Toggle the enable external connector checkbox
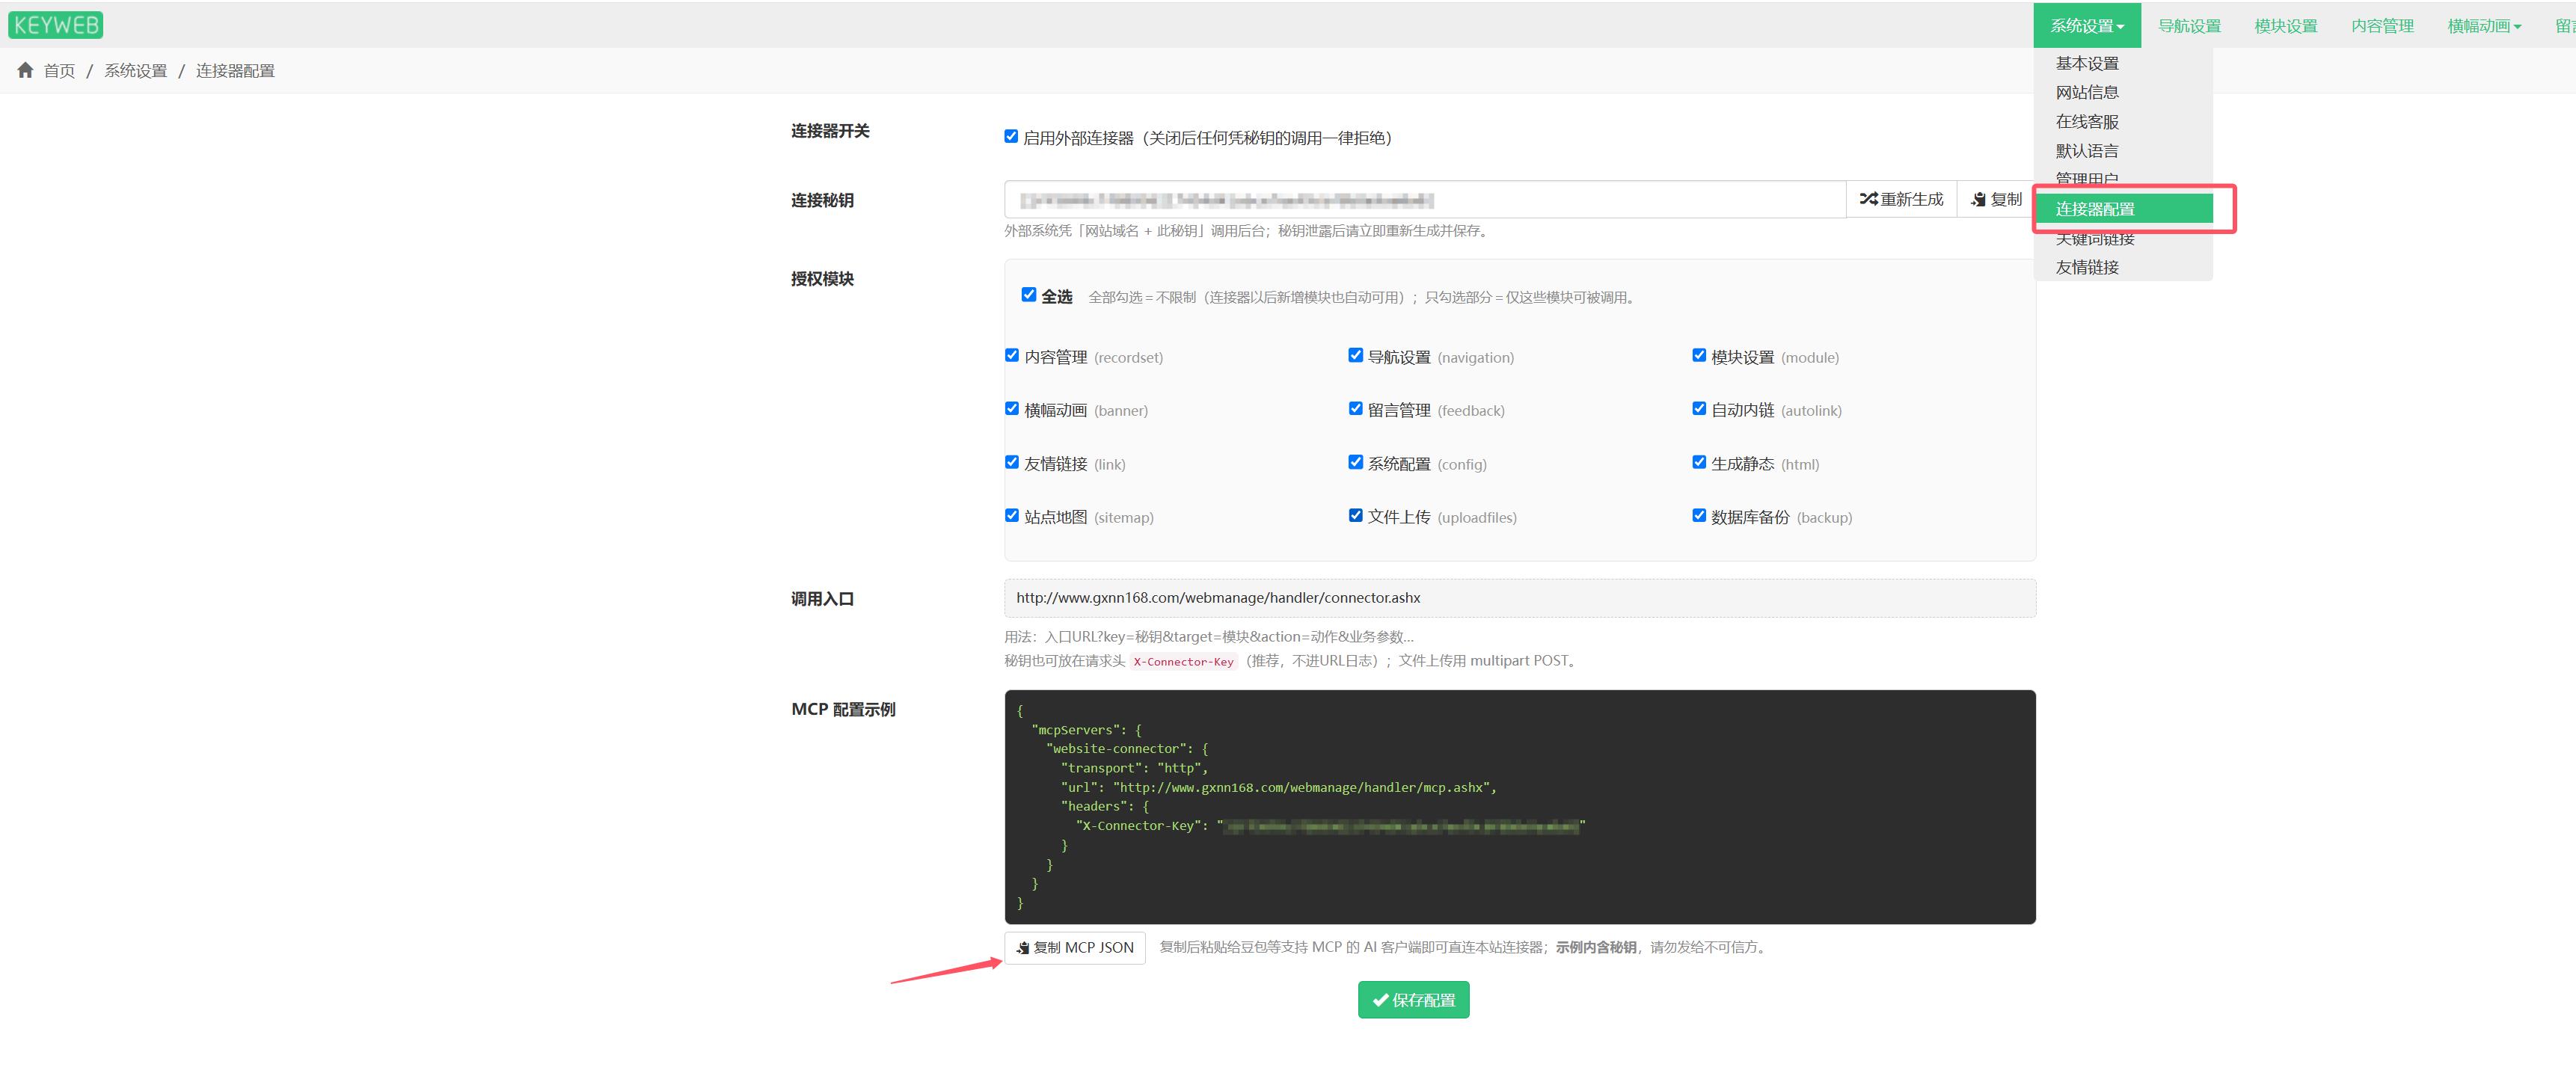 (x=1011, y=136)
